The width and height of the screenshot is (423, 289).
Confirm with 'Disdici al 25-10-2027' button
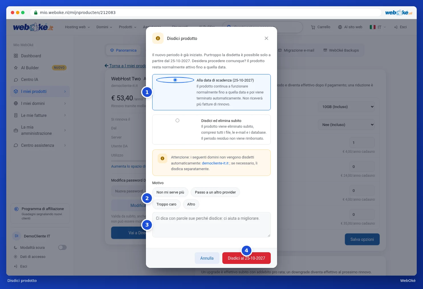(x=247, y=258)
